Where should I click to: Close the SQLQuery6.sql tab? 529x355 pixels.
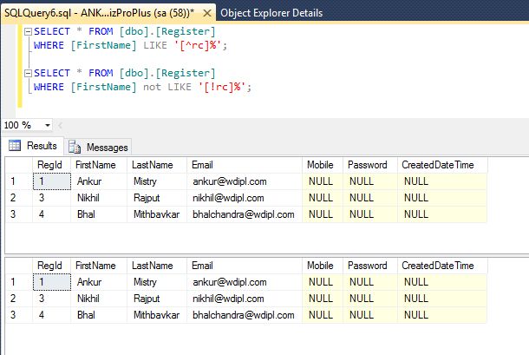207,13
